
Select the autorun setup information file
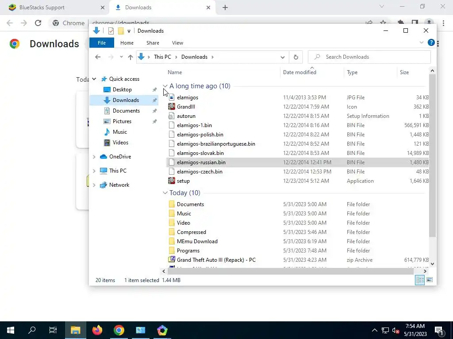[x=172, y=116]
